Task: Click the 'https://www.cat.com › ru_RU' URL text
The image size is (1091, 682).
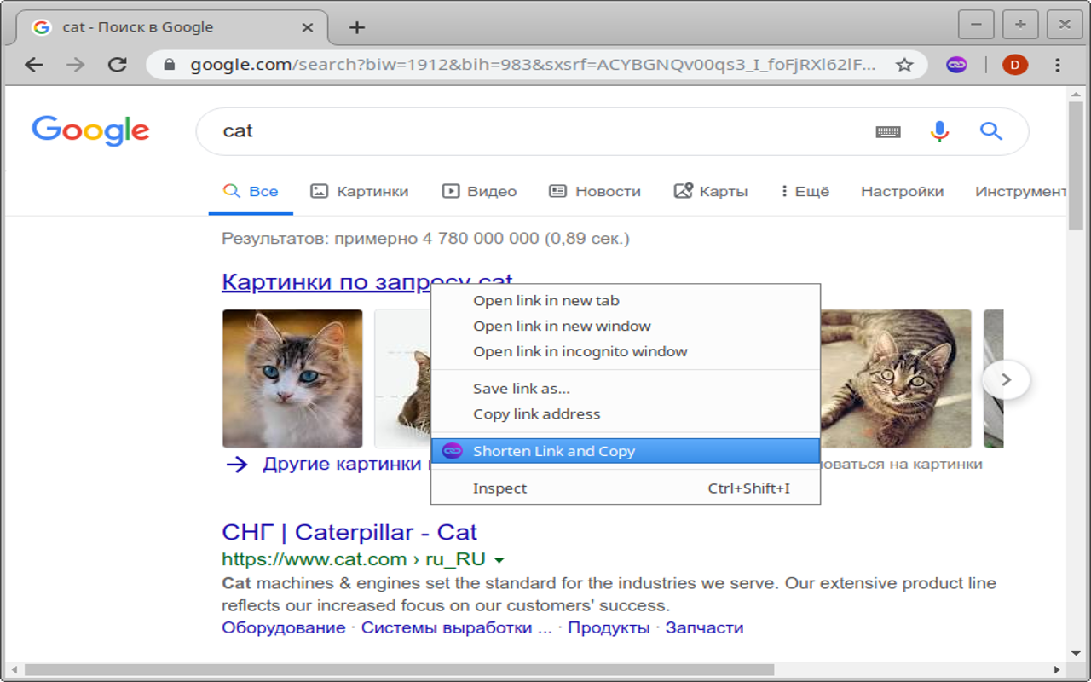Action: (x=354, y=560)
